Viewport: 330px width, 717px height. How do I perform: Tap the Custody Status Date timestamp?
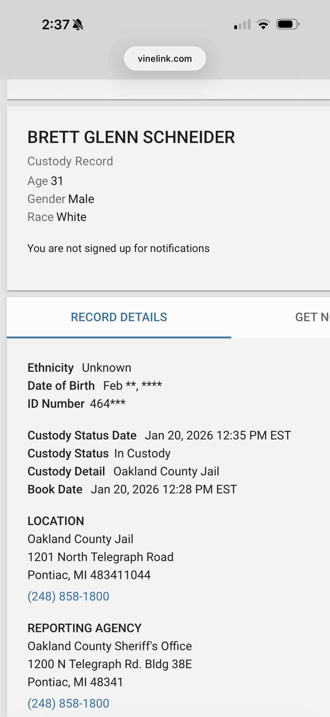pyautogui.click(x=217, y=435)
